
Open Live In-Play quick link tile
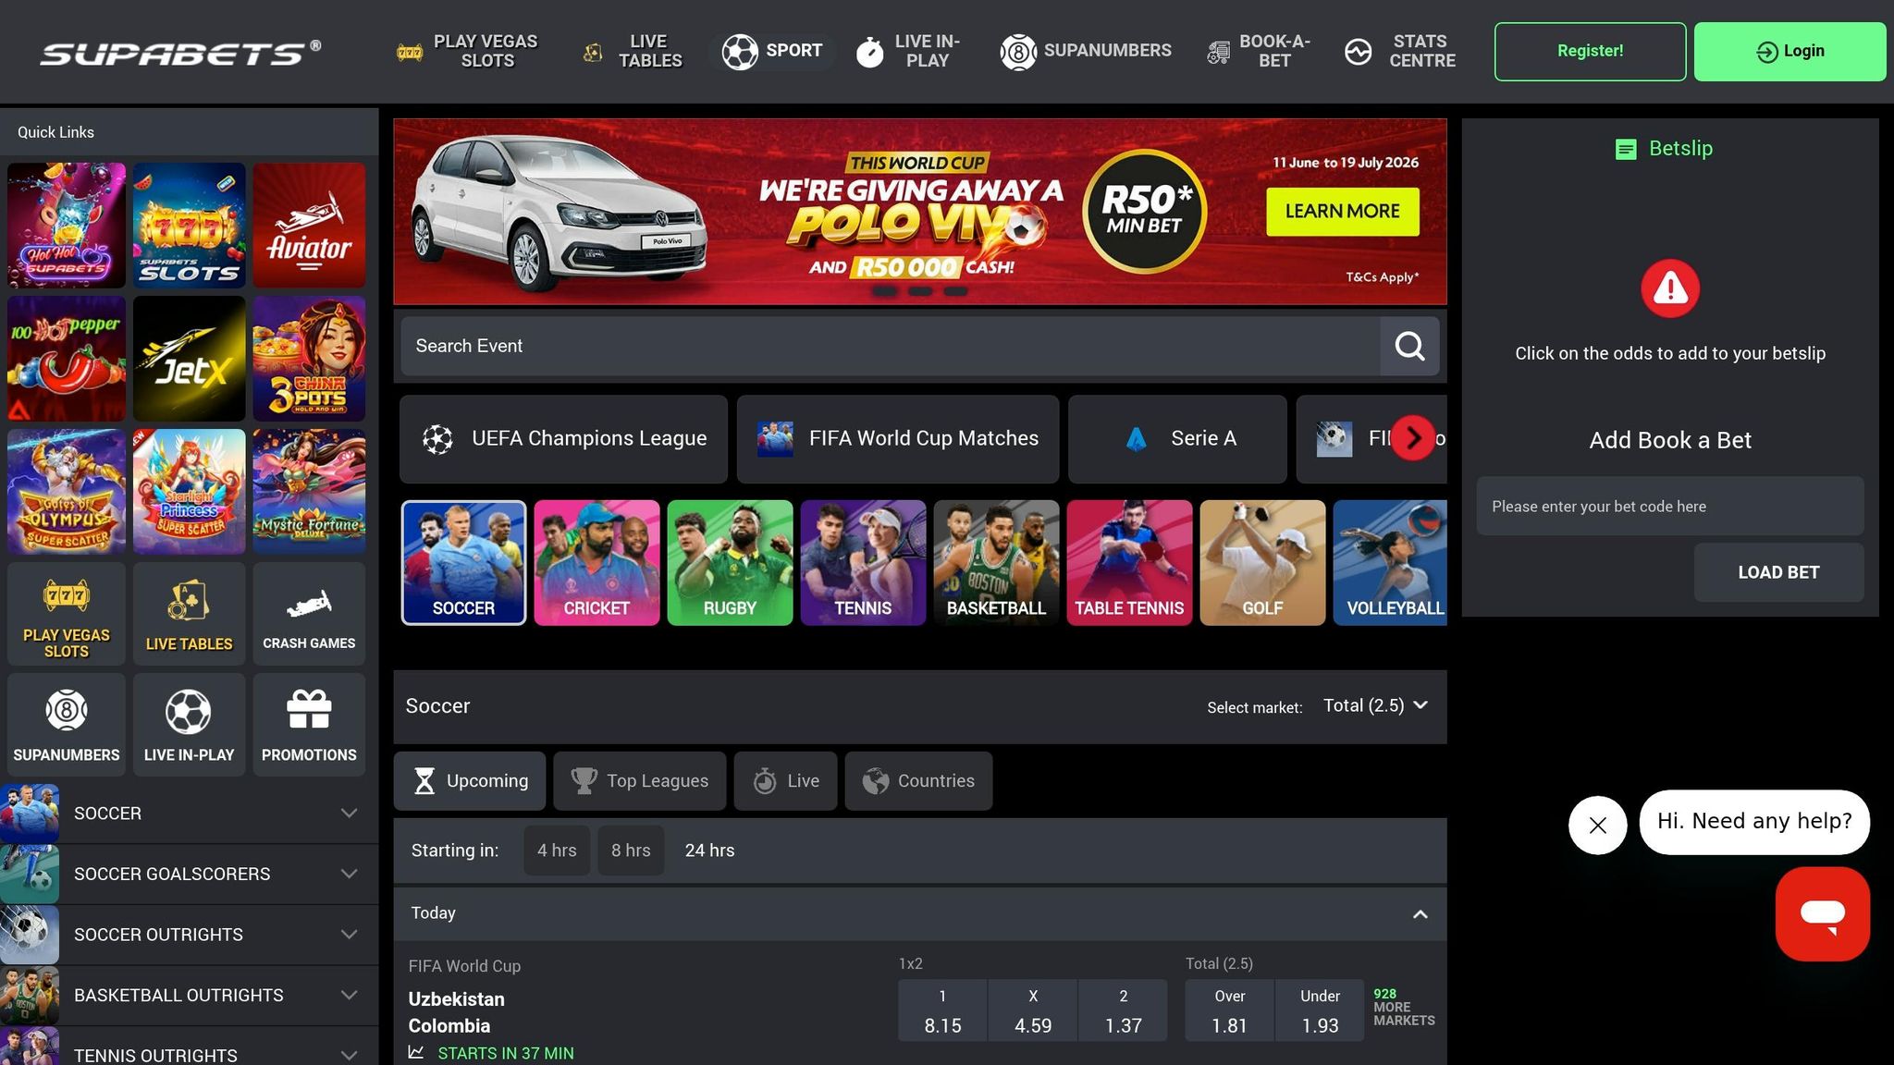(x=189, y=725)
